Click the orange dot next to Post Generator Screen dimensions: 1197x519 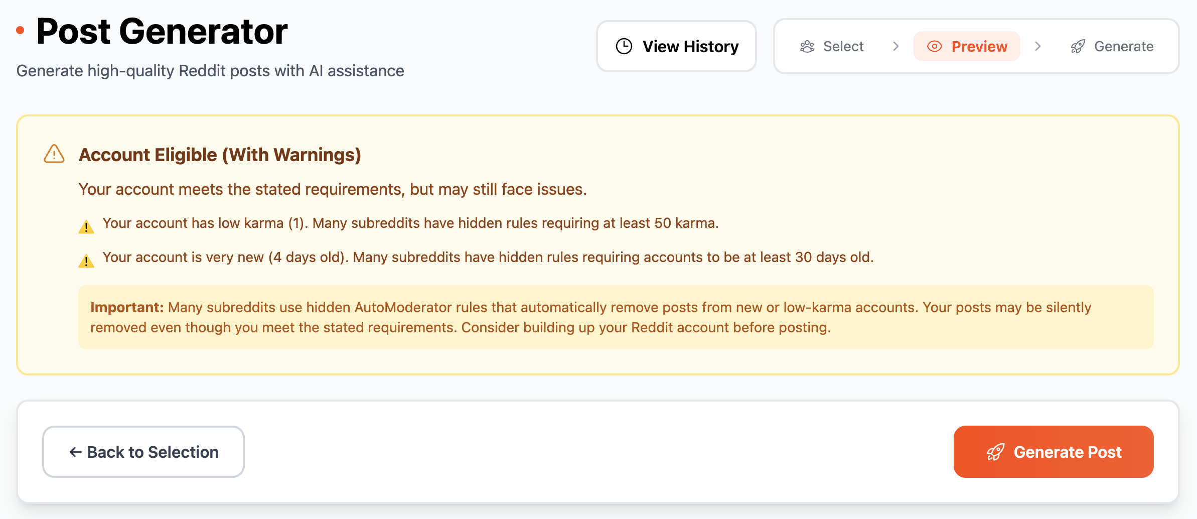click(x=21, y=31)
